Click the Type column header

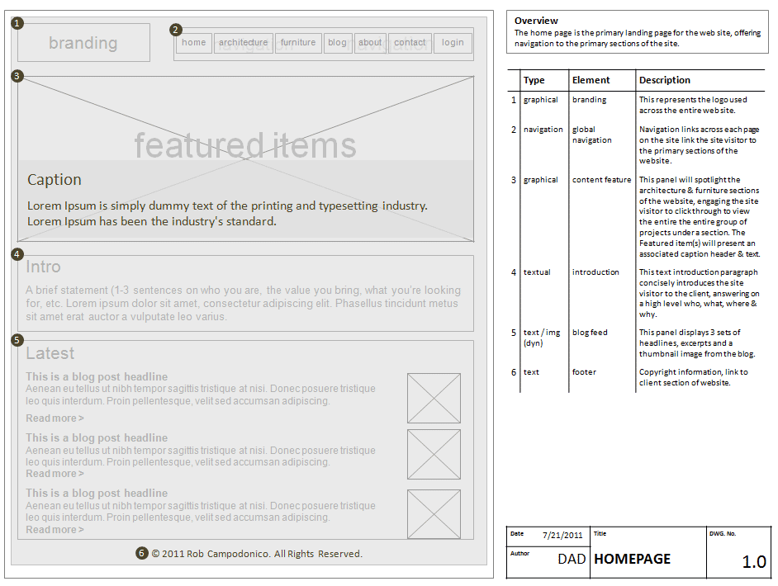click(x=534, y=80)
